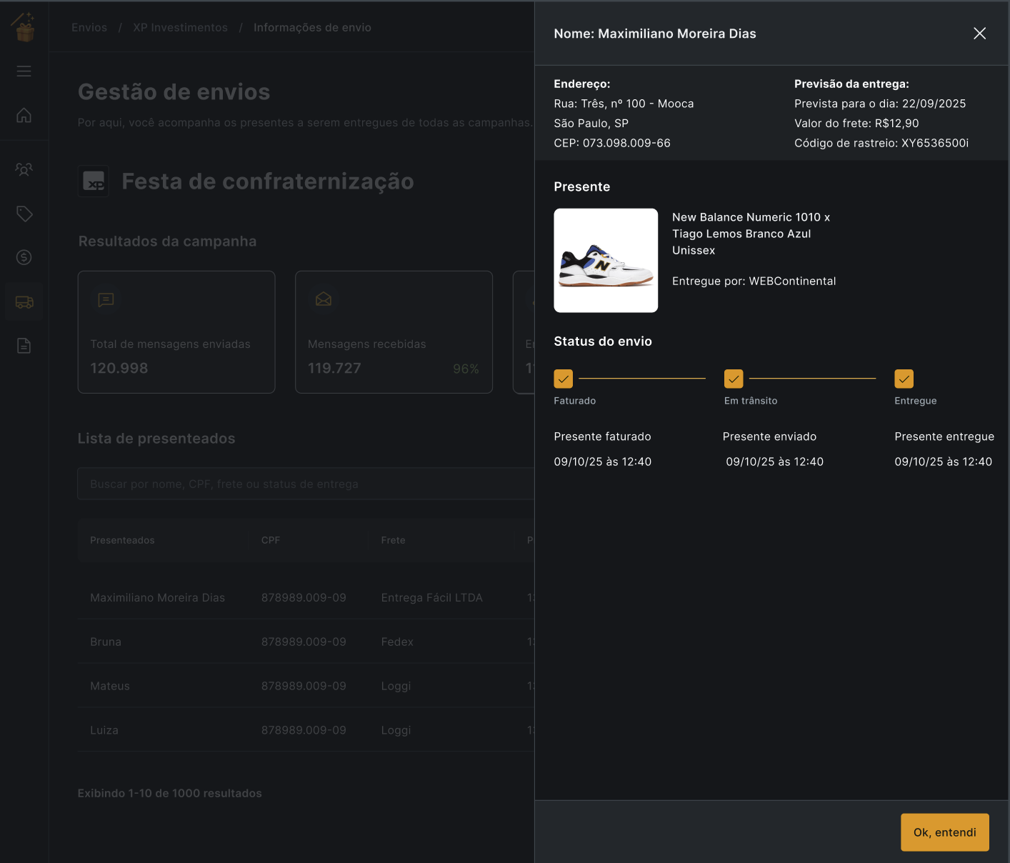Click the Mensagens recebidas card
This screenshot has width=1010, height=863.
pos(394,331)
